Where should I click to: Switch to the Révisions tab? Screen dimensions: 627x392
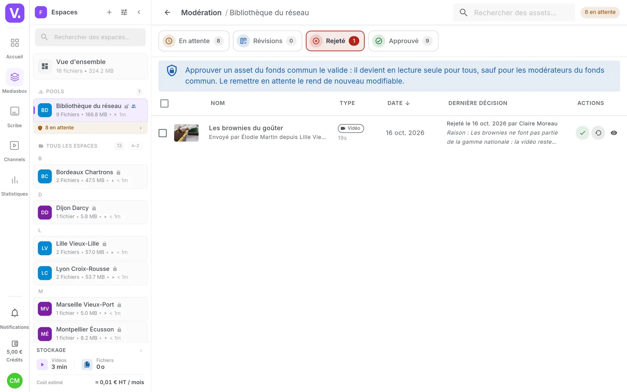(x=267, y=41)
